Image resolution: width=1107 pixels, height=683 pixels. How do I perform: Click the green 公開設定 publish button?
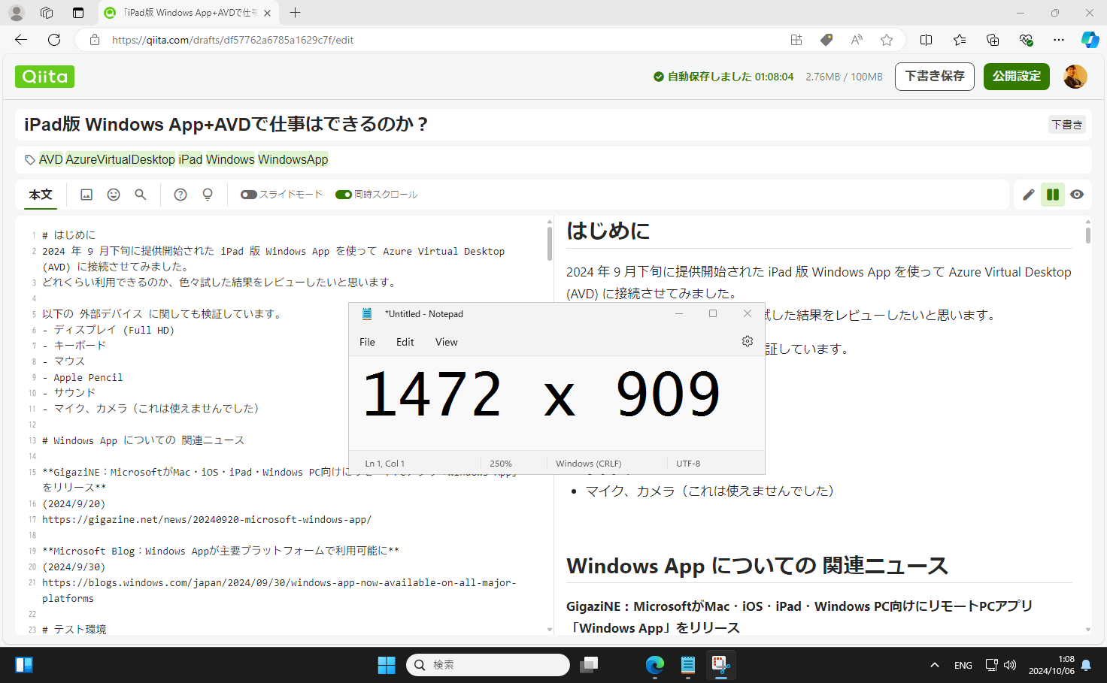(1016, 76)
